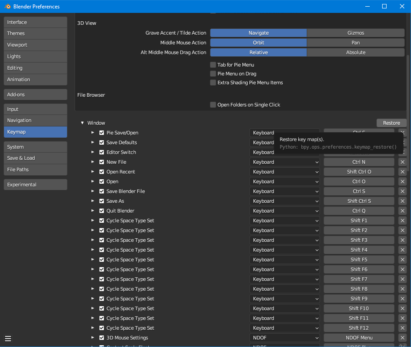This screenshot has width=411, height=347.
Task: Expand the 3D Mouse Settings entry
Action: pos(92,338)
